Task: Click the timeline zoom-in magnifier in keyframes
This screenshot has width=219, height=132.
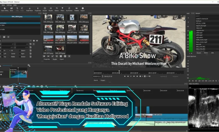Action: click(29, 65)
